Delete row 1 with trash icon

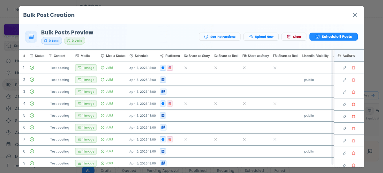click(353, 68)
